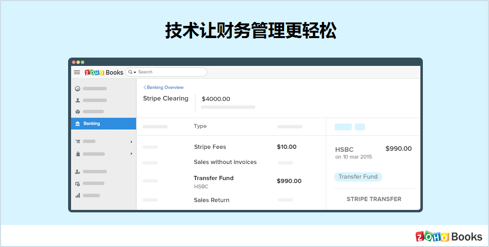
Task: Open the items box sidebar icon
Action: pos(77,111)
